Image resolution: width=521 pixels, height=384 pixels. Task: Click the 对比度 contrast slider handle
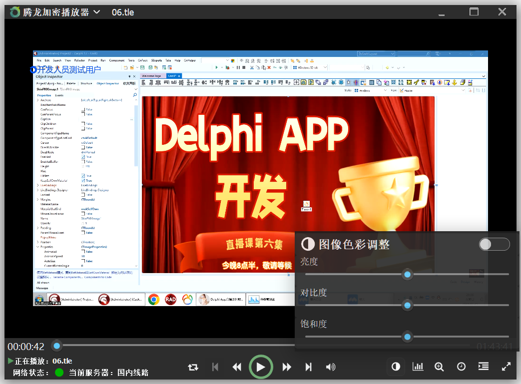tap(408, 305)
